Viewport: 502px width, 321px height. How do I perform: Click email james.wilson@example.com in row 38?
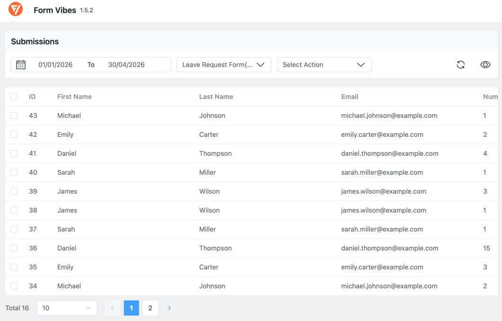[384, 210]
